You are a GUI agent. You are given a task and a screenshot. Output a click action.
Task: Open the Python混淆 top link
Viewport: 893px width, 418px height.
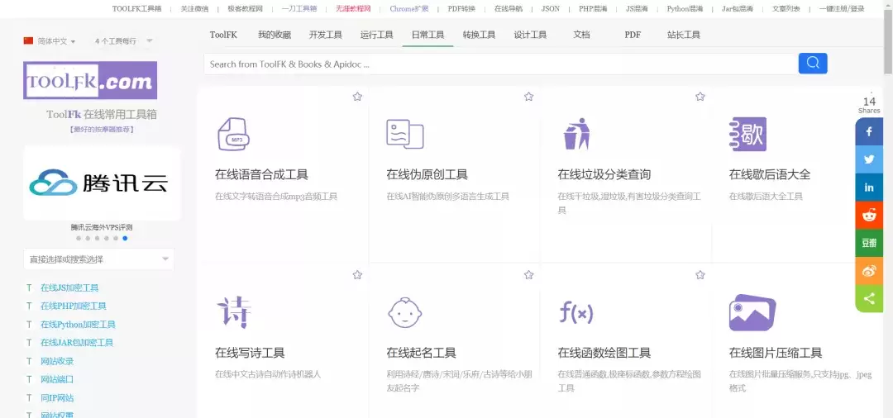[x=685, y=8]
